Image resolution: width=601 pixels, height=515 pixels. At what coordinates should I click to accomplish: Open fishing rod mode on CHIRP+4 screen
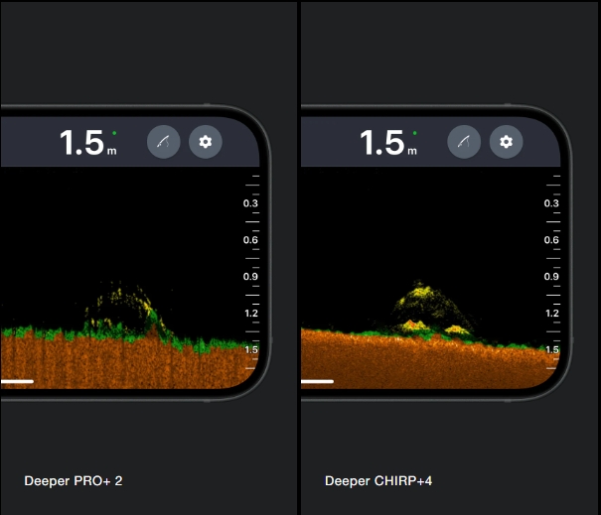pyautogui.click(x=464, y=142)
